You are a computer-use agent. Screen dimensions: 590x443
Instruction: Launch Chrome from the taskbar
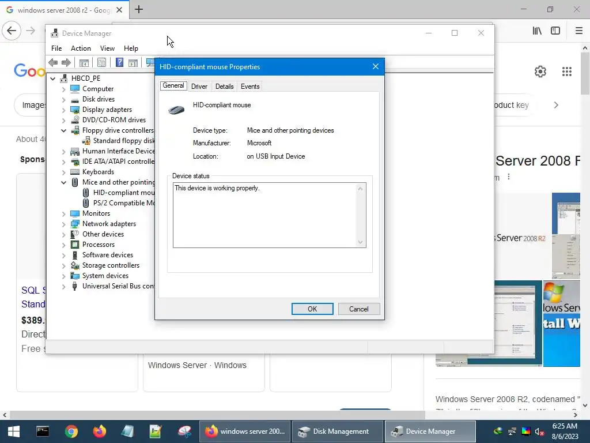[71, 431]
